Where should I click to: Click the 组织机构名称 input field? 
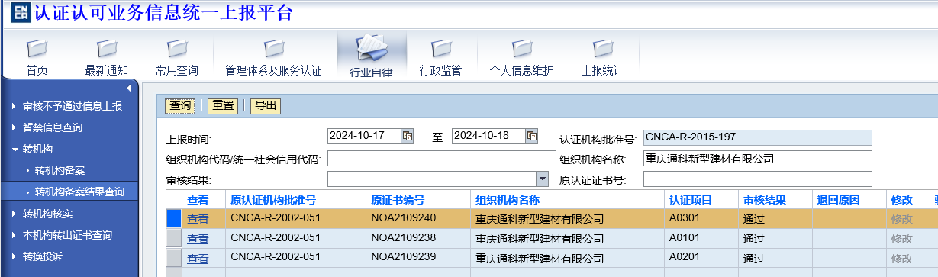[x=757, y=158]
